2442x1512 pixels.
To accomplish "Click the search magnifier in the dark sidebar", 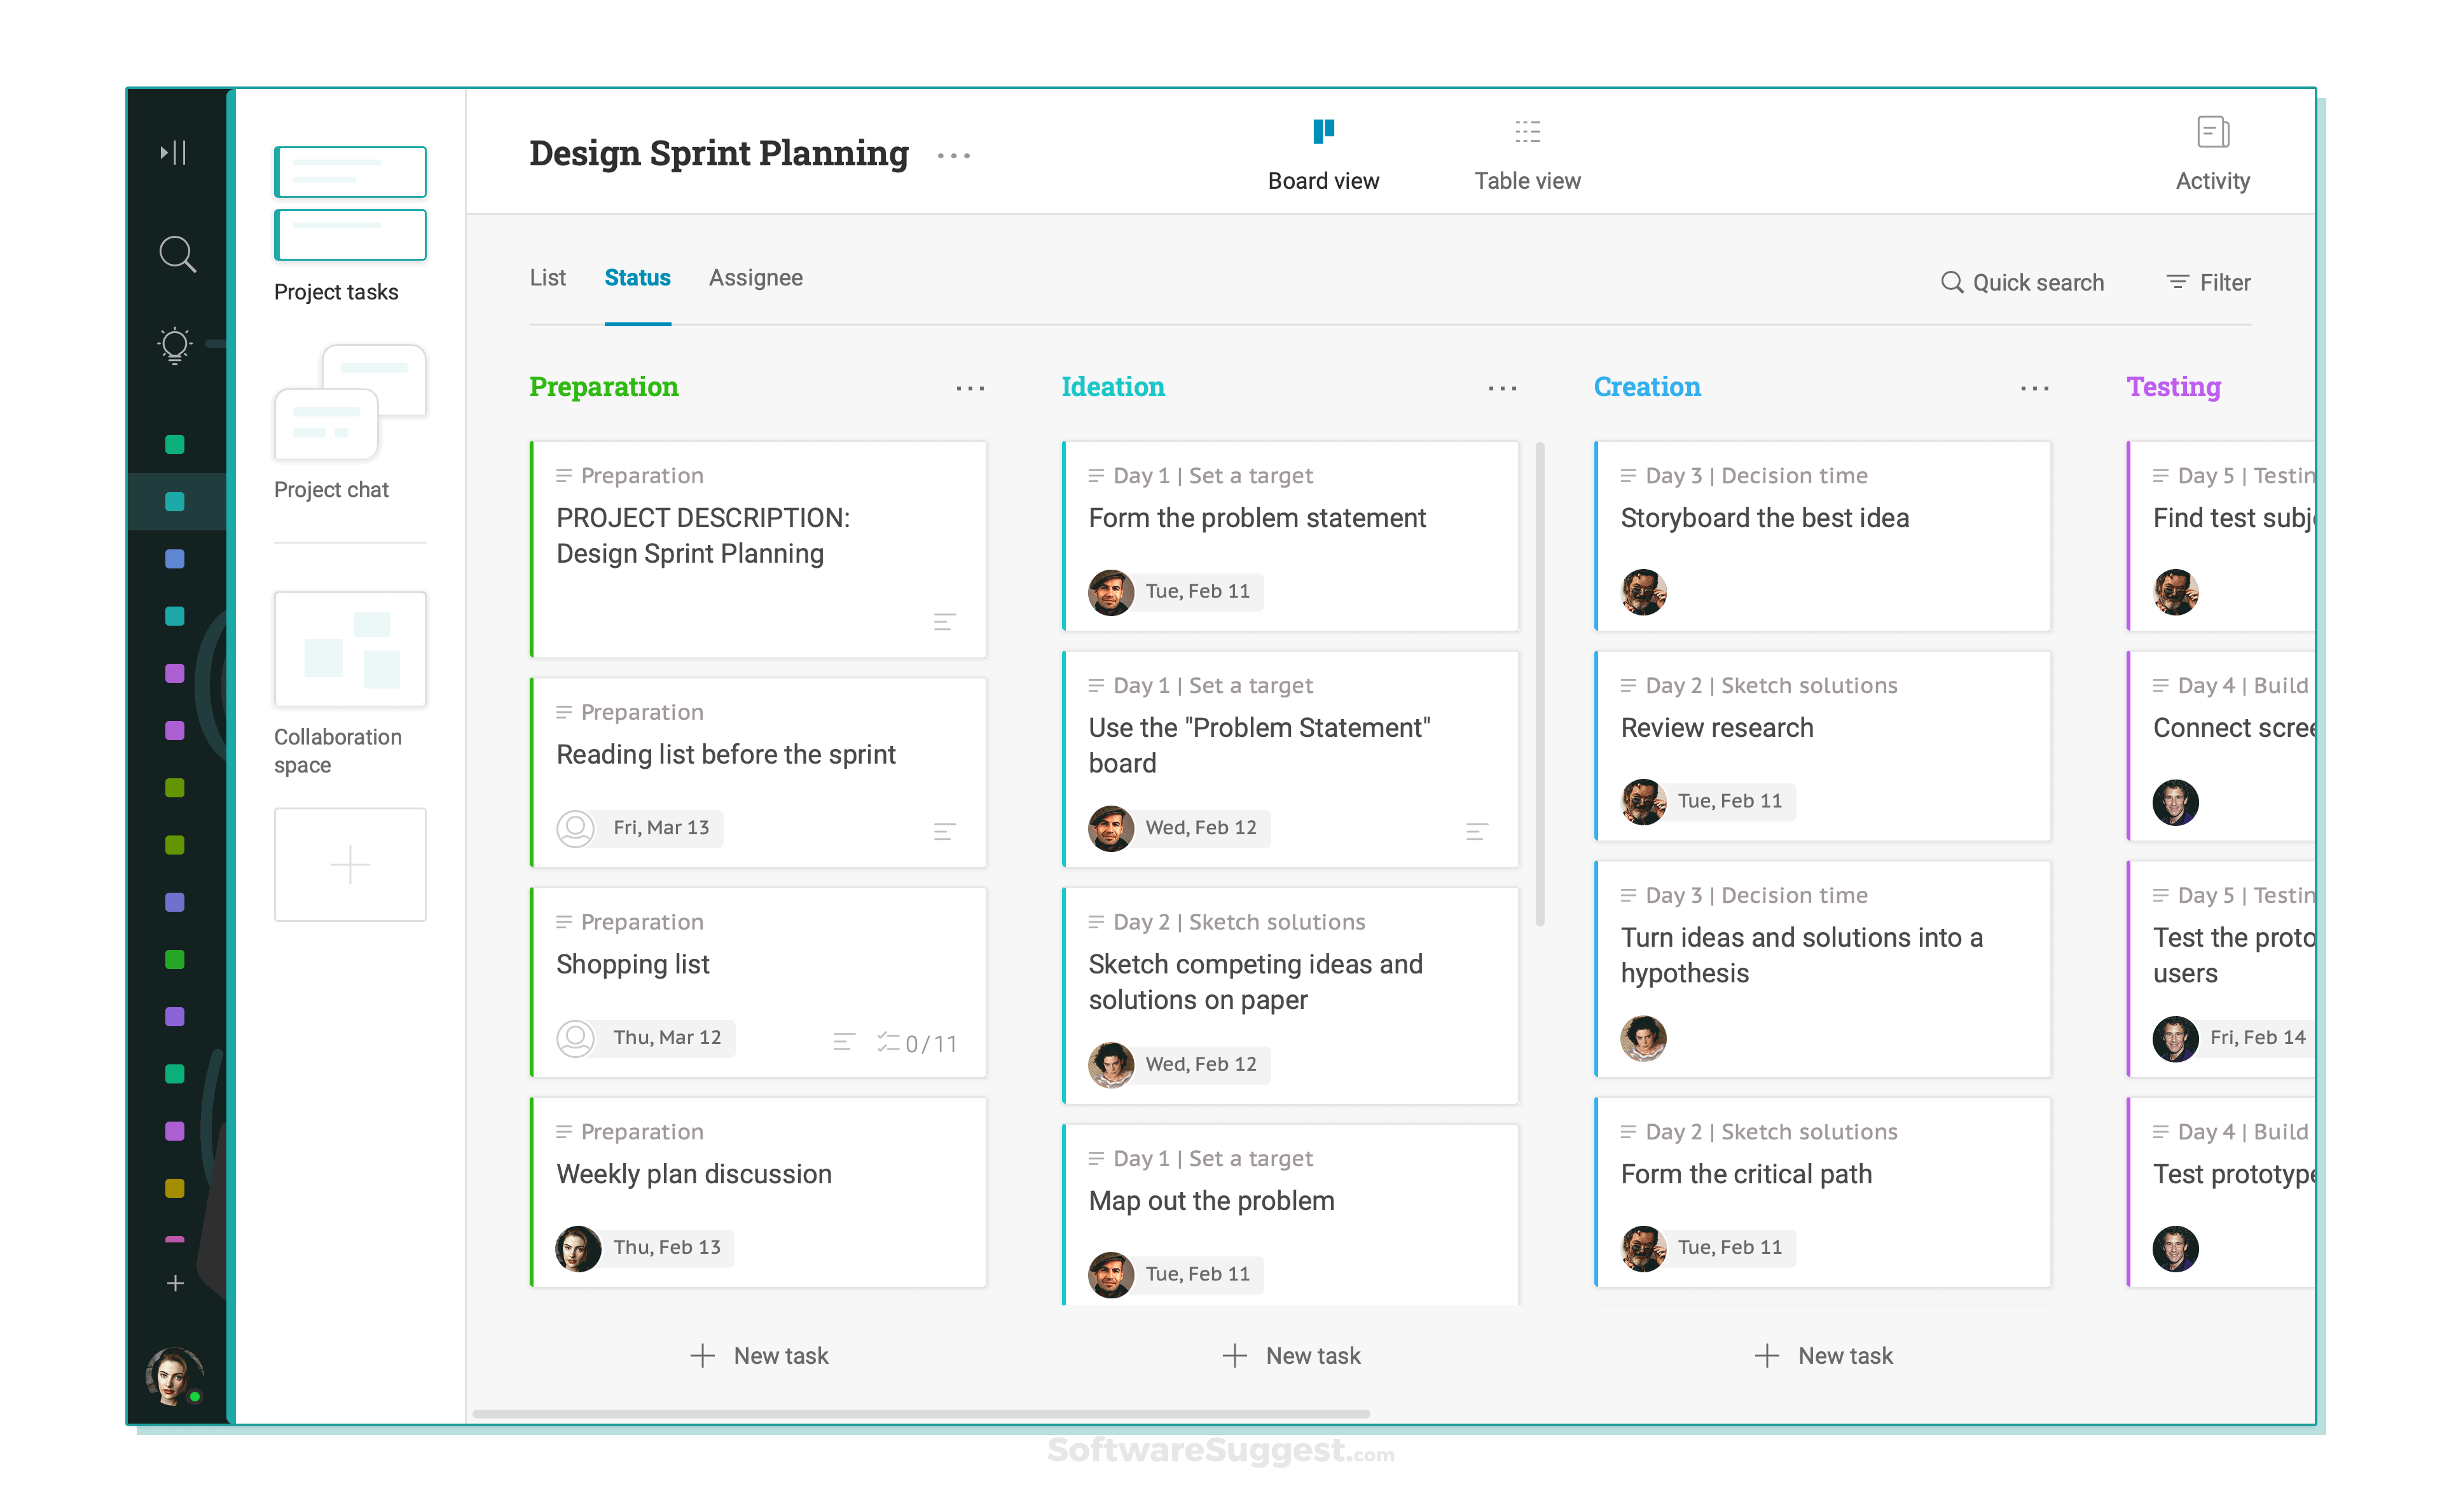I will pyautogui.click(x=176, y=254).
